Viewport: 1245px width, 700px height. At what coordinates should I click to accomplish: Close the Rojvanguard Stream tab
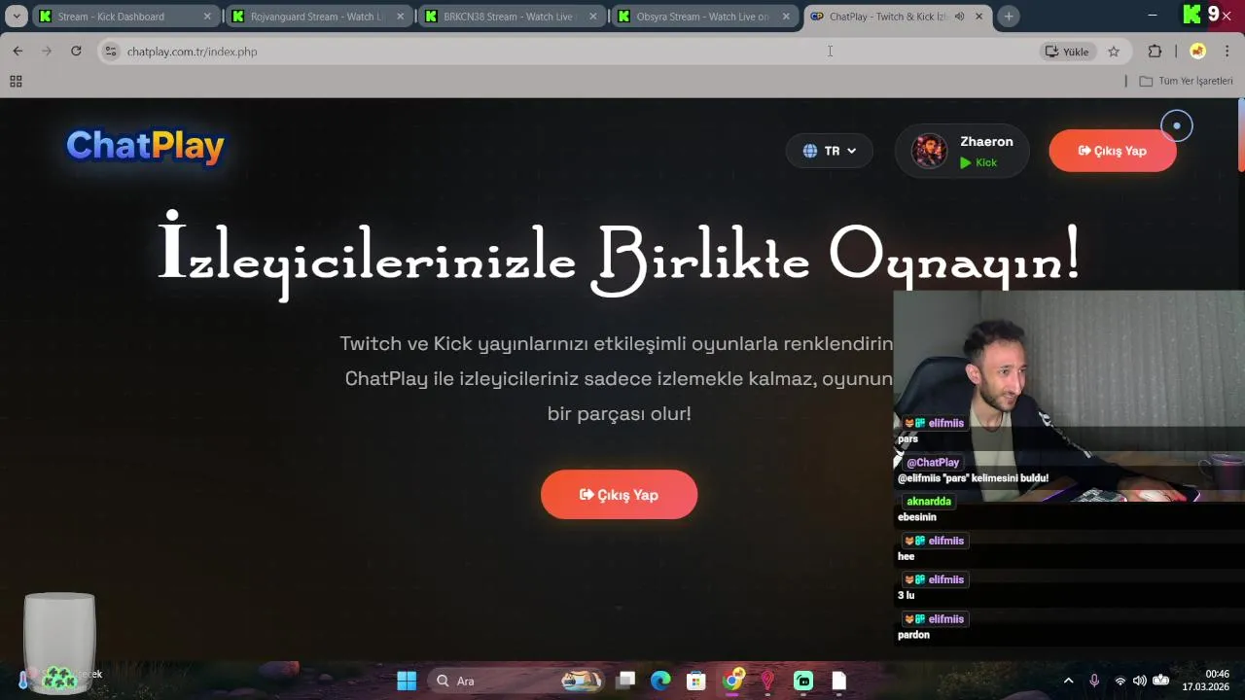tap(400, 17)
